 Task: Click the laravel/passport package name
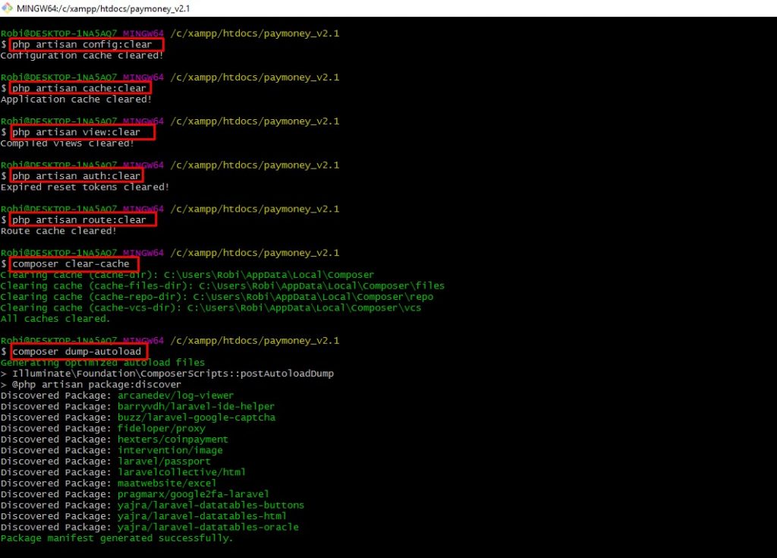(164, 461)
